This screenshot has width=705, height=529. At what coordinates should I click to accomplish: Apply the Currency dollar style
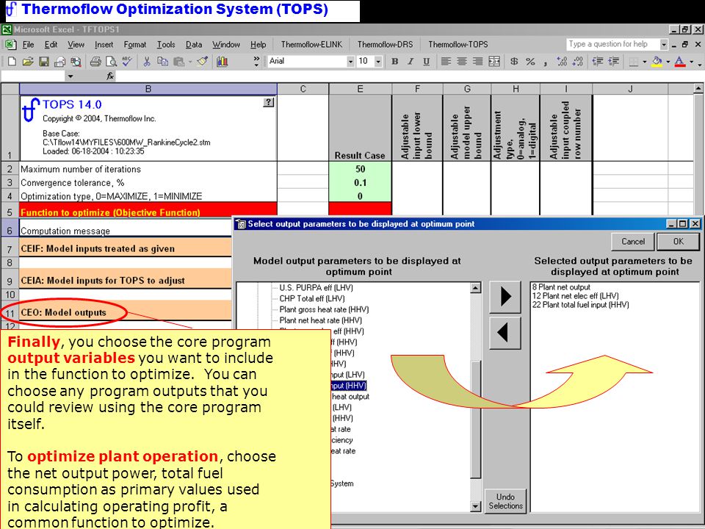[514, 62]
